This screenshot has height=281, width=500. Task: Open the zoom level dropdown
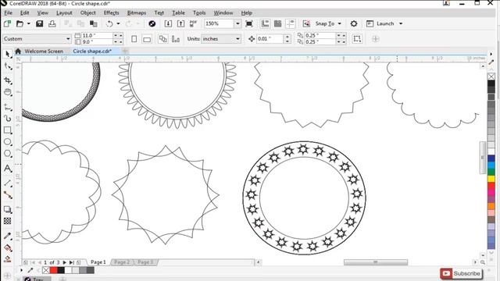pos(237,23)
